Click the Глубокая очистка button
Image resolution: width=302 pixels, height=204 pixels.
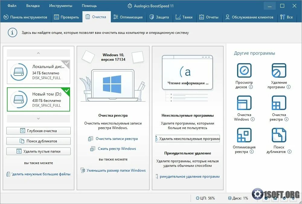(39, 131)
